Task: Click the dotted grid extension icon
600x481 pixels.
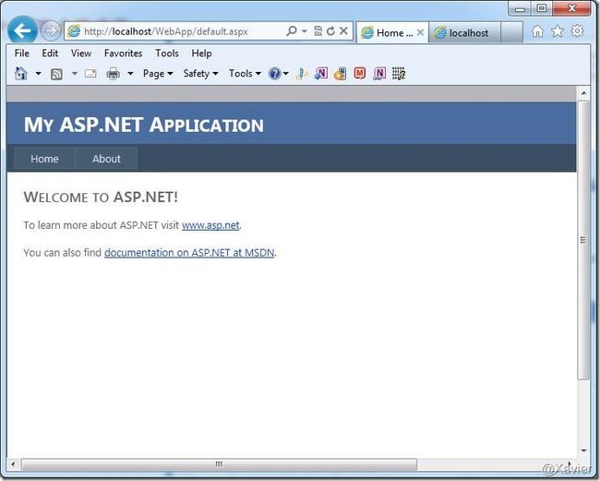Action: [399, 73]
